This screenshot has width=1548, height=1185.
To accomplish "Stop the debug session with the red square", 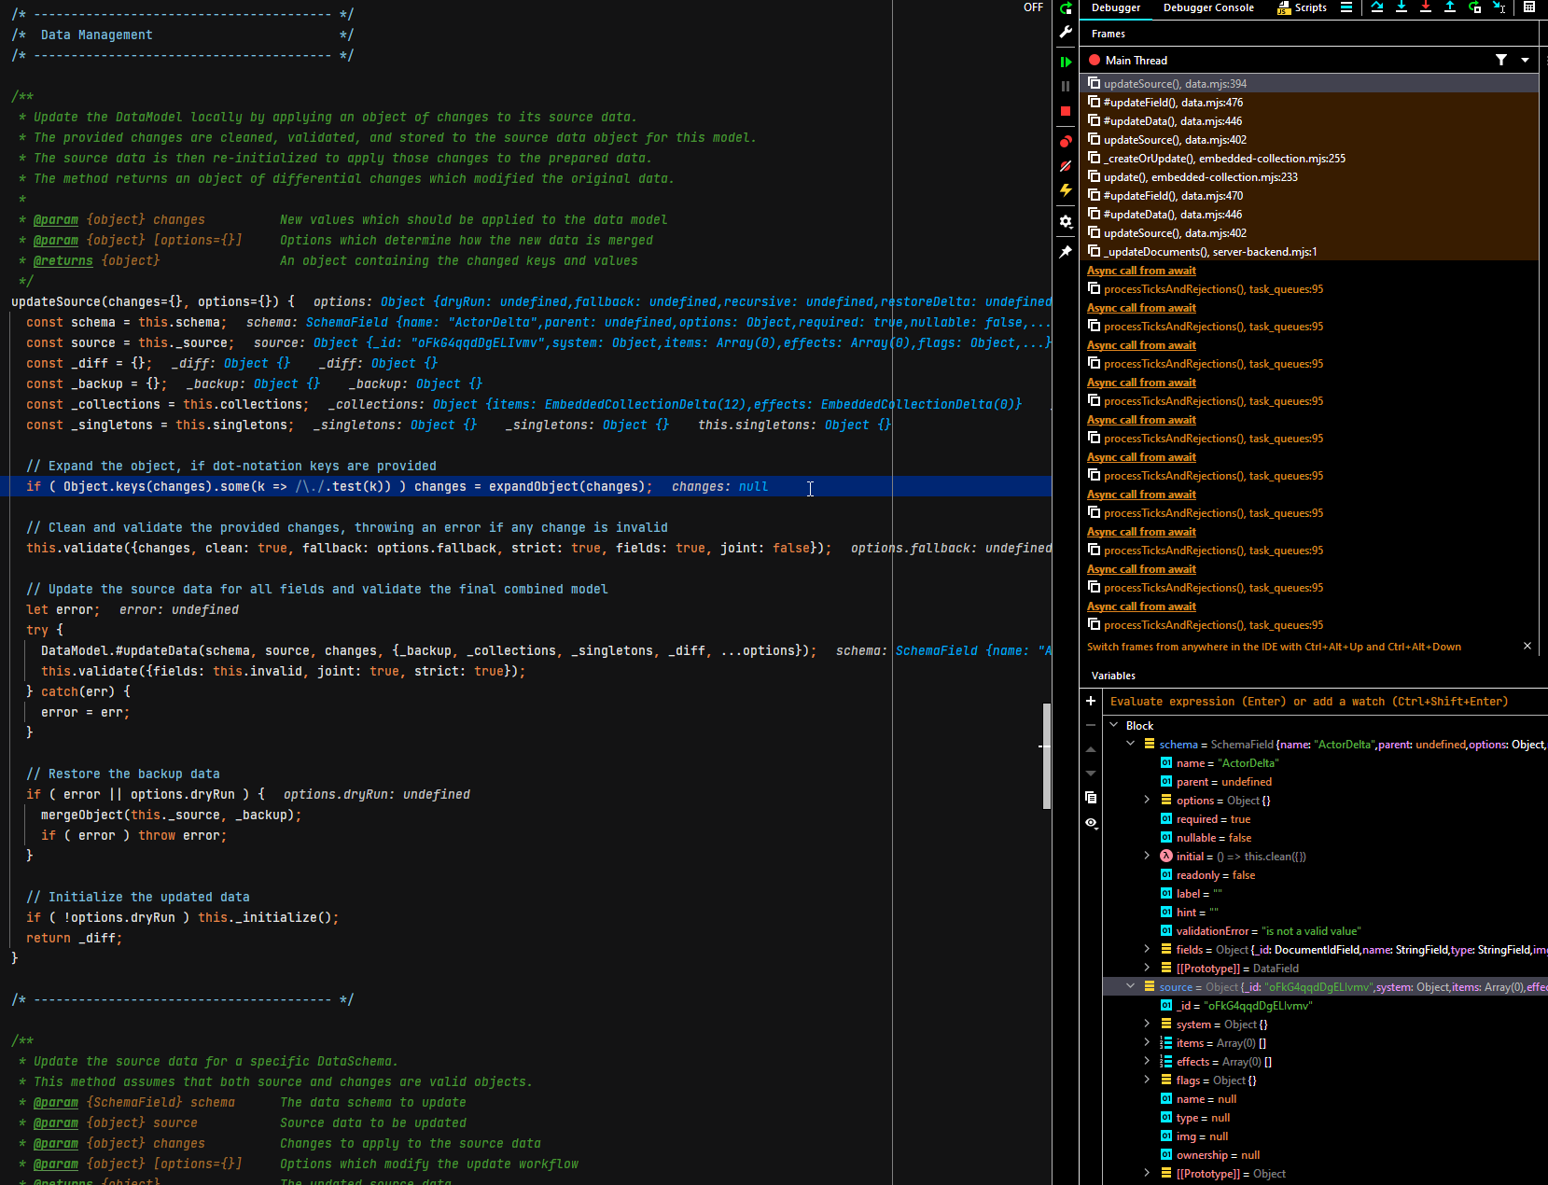I will (1066, 111).
